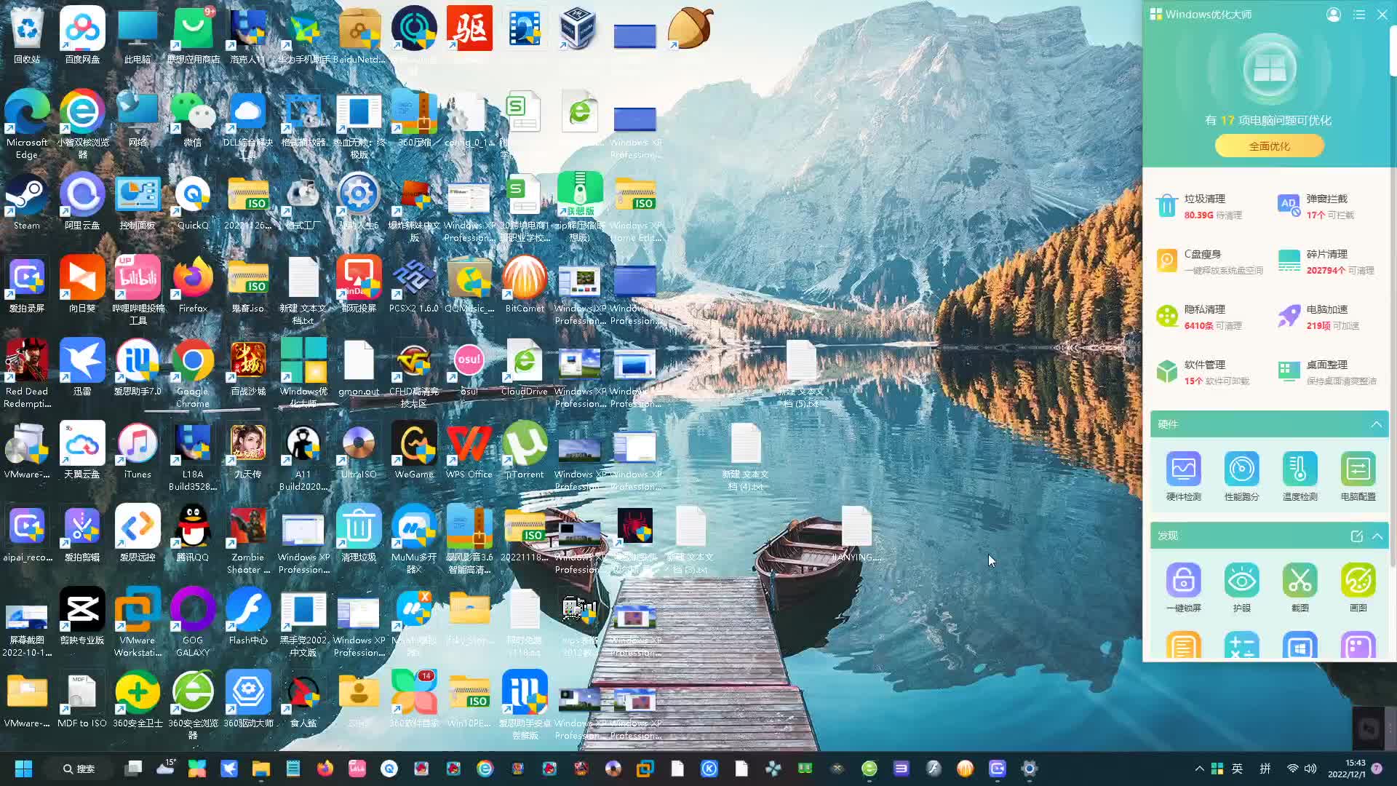Viewport: 1397px width, 786px height.
Task: Select the 迅雷 Thunder desktop icon
Action: click(x=82, y=369)
